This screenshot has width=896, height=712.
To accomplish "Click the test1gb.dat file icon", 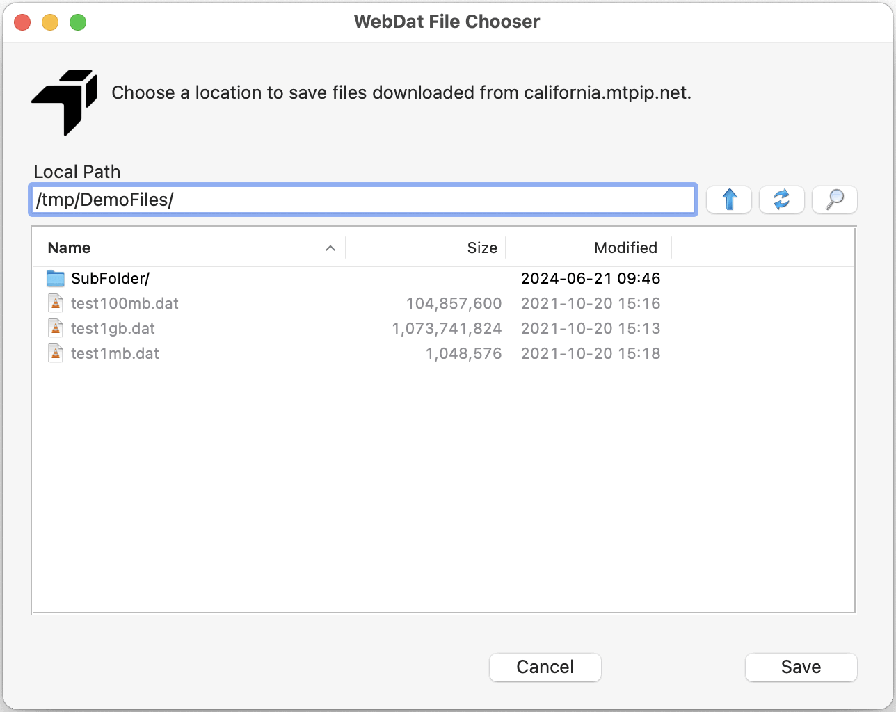I will [56, 329].
